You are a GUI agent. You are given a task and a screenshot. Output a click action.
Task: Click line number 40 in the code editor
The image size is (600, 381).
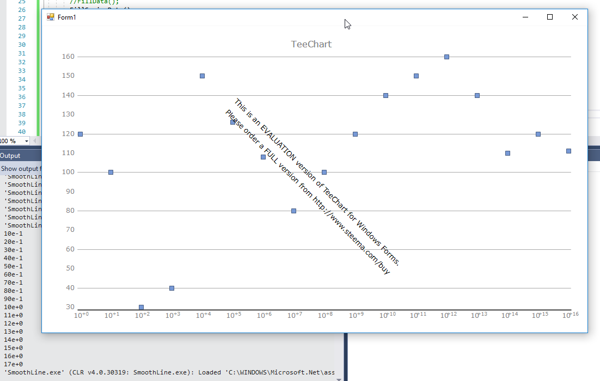coord(22,132)
